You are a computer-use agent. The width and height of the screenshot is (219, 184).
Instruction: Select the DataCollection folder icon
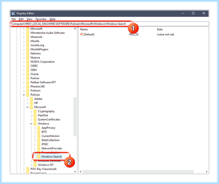point(39,140)
